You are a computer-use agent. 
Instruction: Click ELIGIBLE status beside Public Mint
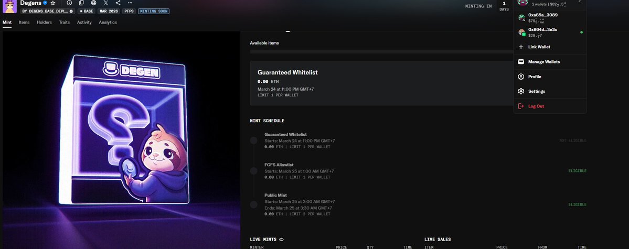pos(577,204)
